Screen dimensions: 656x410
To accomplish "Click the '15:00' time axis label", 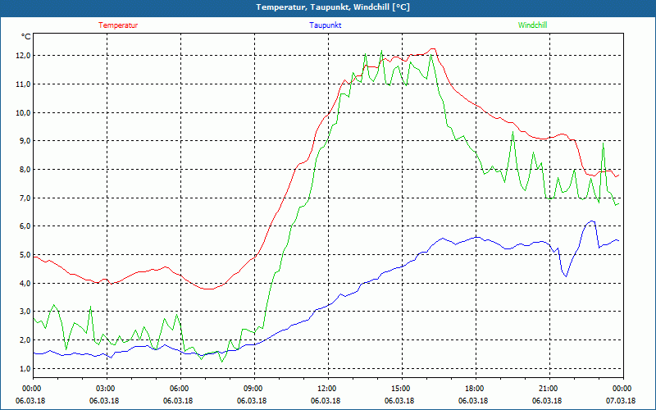I will pos(402,389).
